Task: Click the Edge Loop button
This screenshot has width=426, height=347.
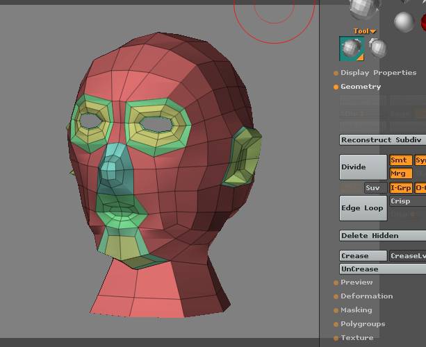Action: 363,208
